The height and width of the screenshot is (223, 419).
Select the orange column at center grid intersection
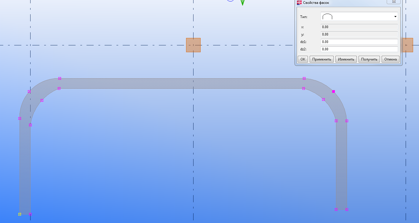(x=193, y=45)
